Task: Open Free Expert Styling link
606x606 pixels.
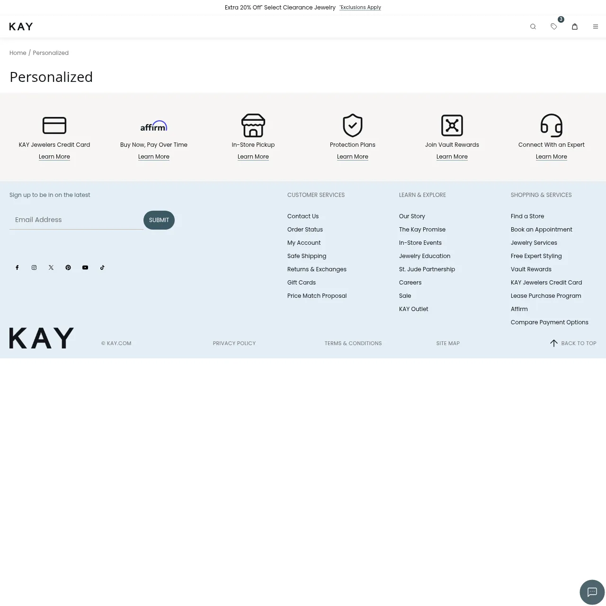Action: (536, 256)
